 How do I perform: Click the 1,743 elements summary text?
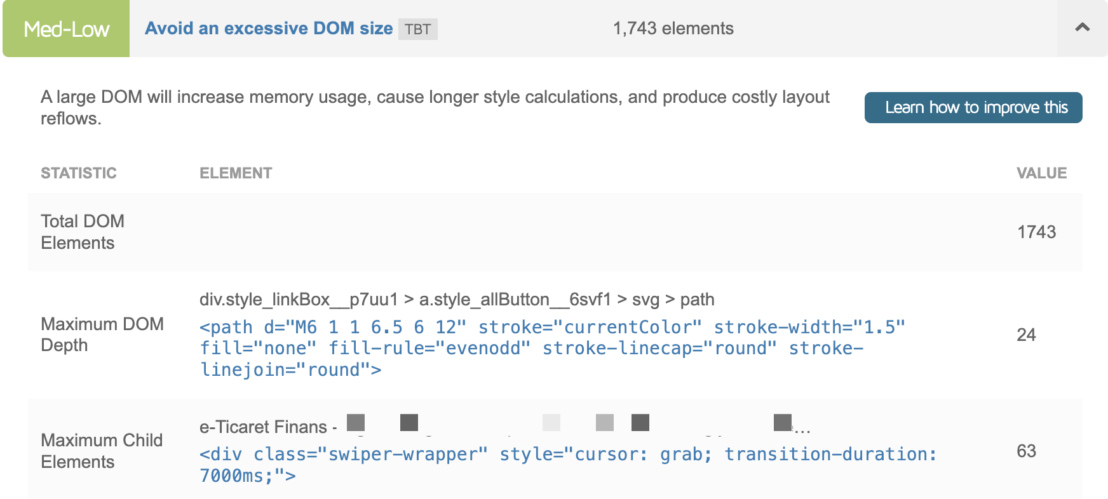tap(673, 29)
